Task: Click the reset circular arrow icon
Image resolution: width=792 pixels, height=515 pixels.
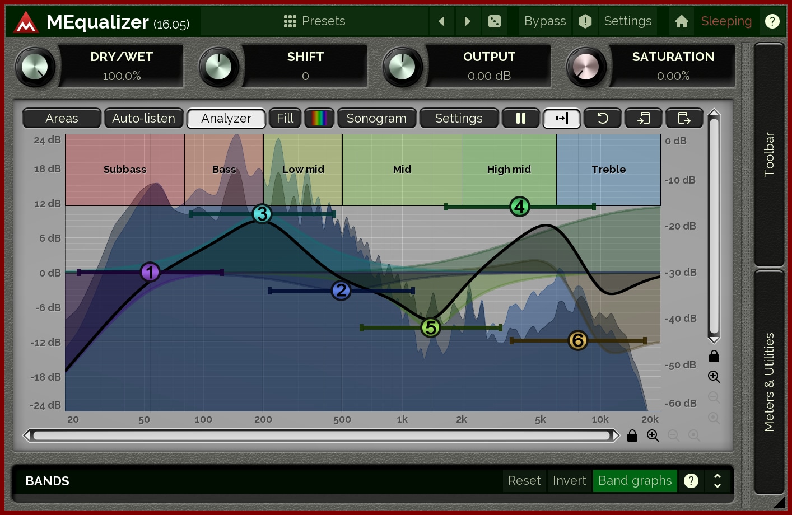Action: tap(603, 118)
